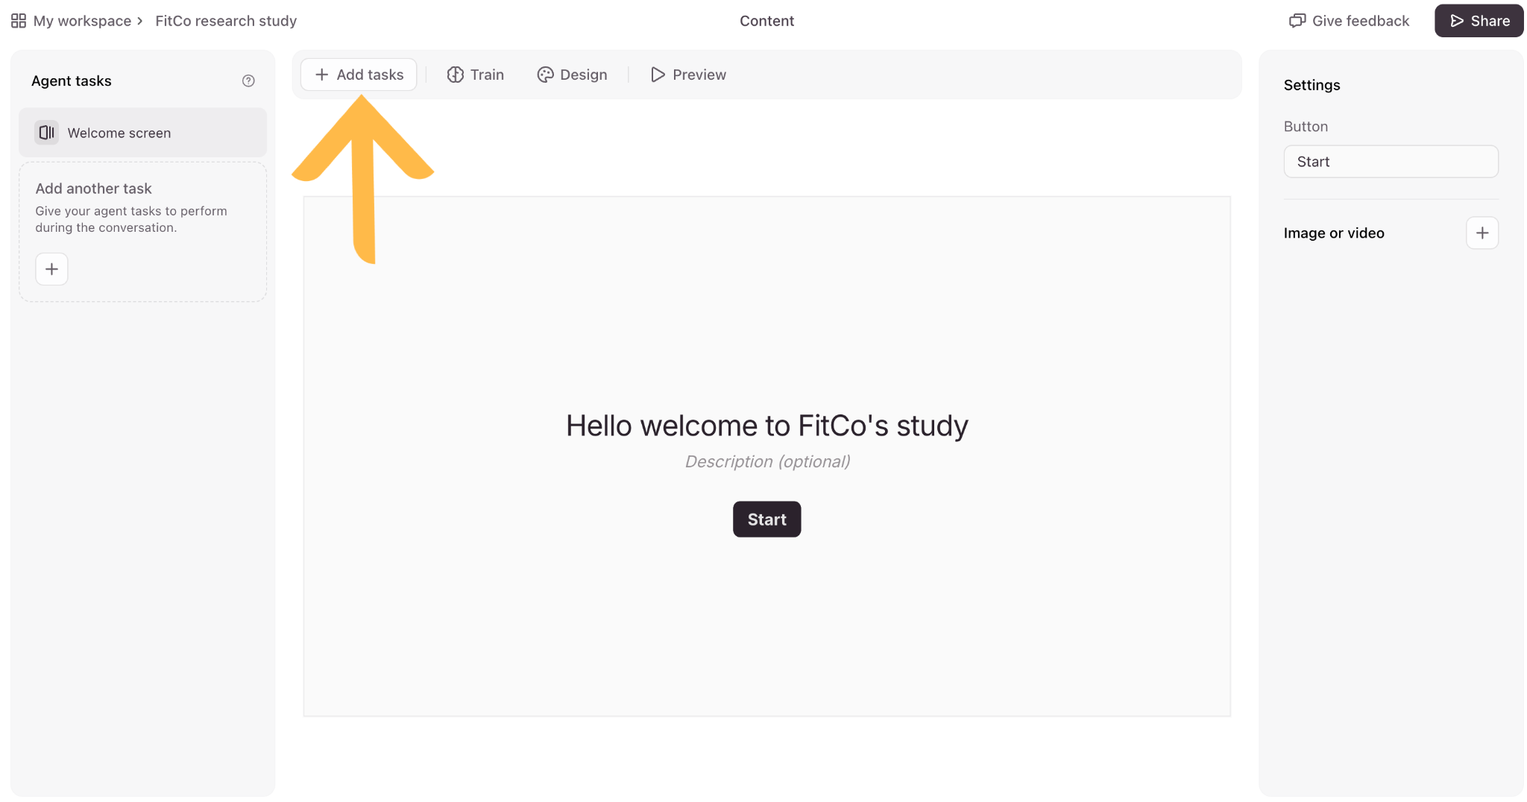Click the Add tasks button
Screen dimensions: 1527x802
[x=359, y=75]
